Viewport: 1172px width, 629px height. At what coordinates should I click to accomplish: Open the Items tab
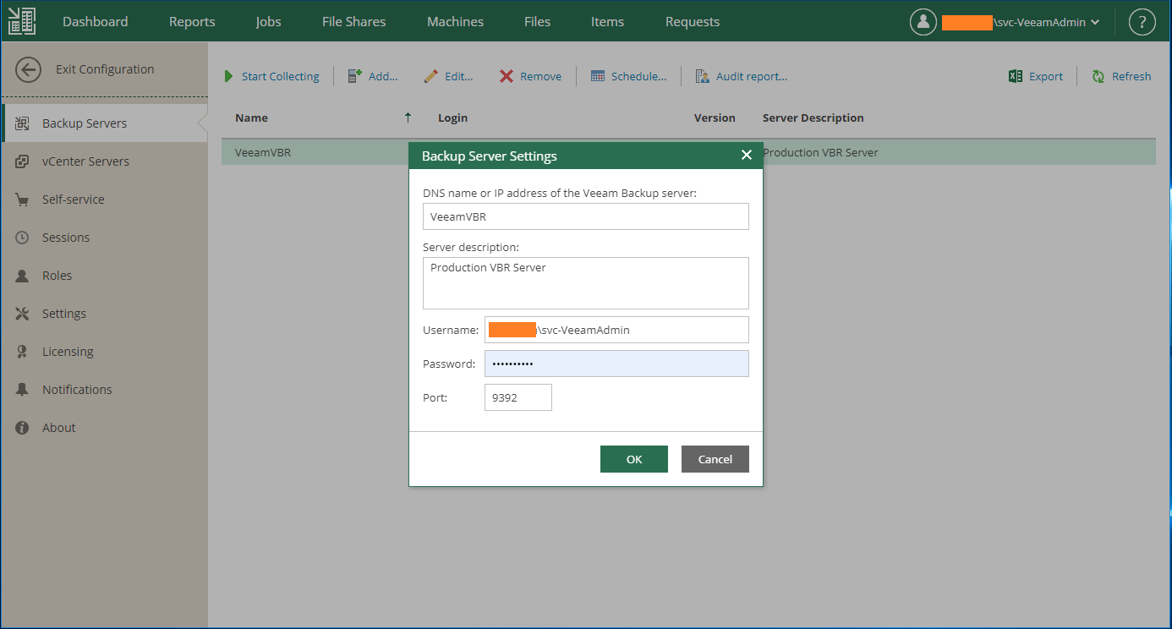(x=607, y=22)
